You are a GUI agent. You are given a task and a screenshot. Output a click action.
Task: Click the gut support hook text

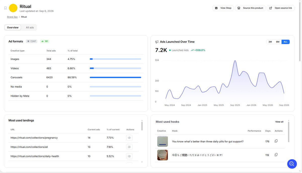(x=208, y=142)
